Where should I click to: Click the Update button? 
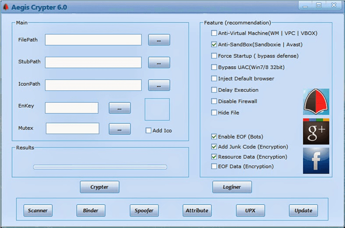(304, 211)
